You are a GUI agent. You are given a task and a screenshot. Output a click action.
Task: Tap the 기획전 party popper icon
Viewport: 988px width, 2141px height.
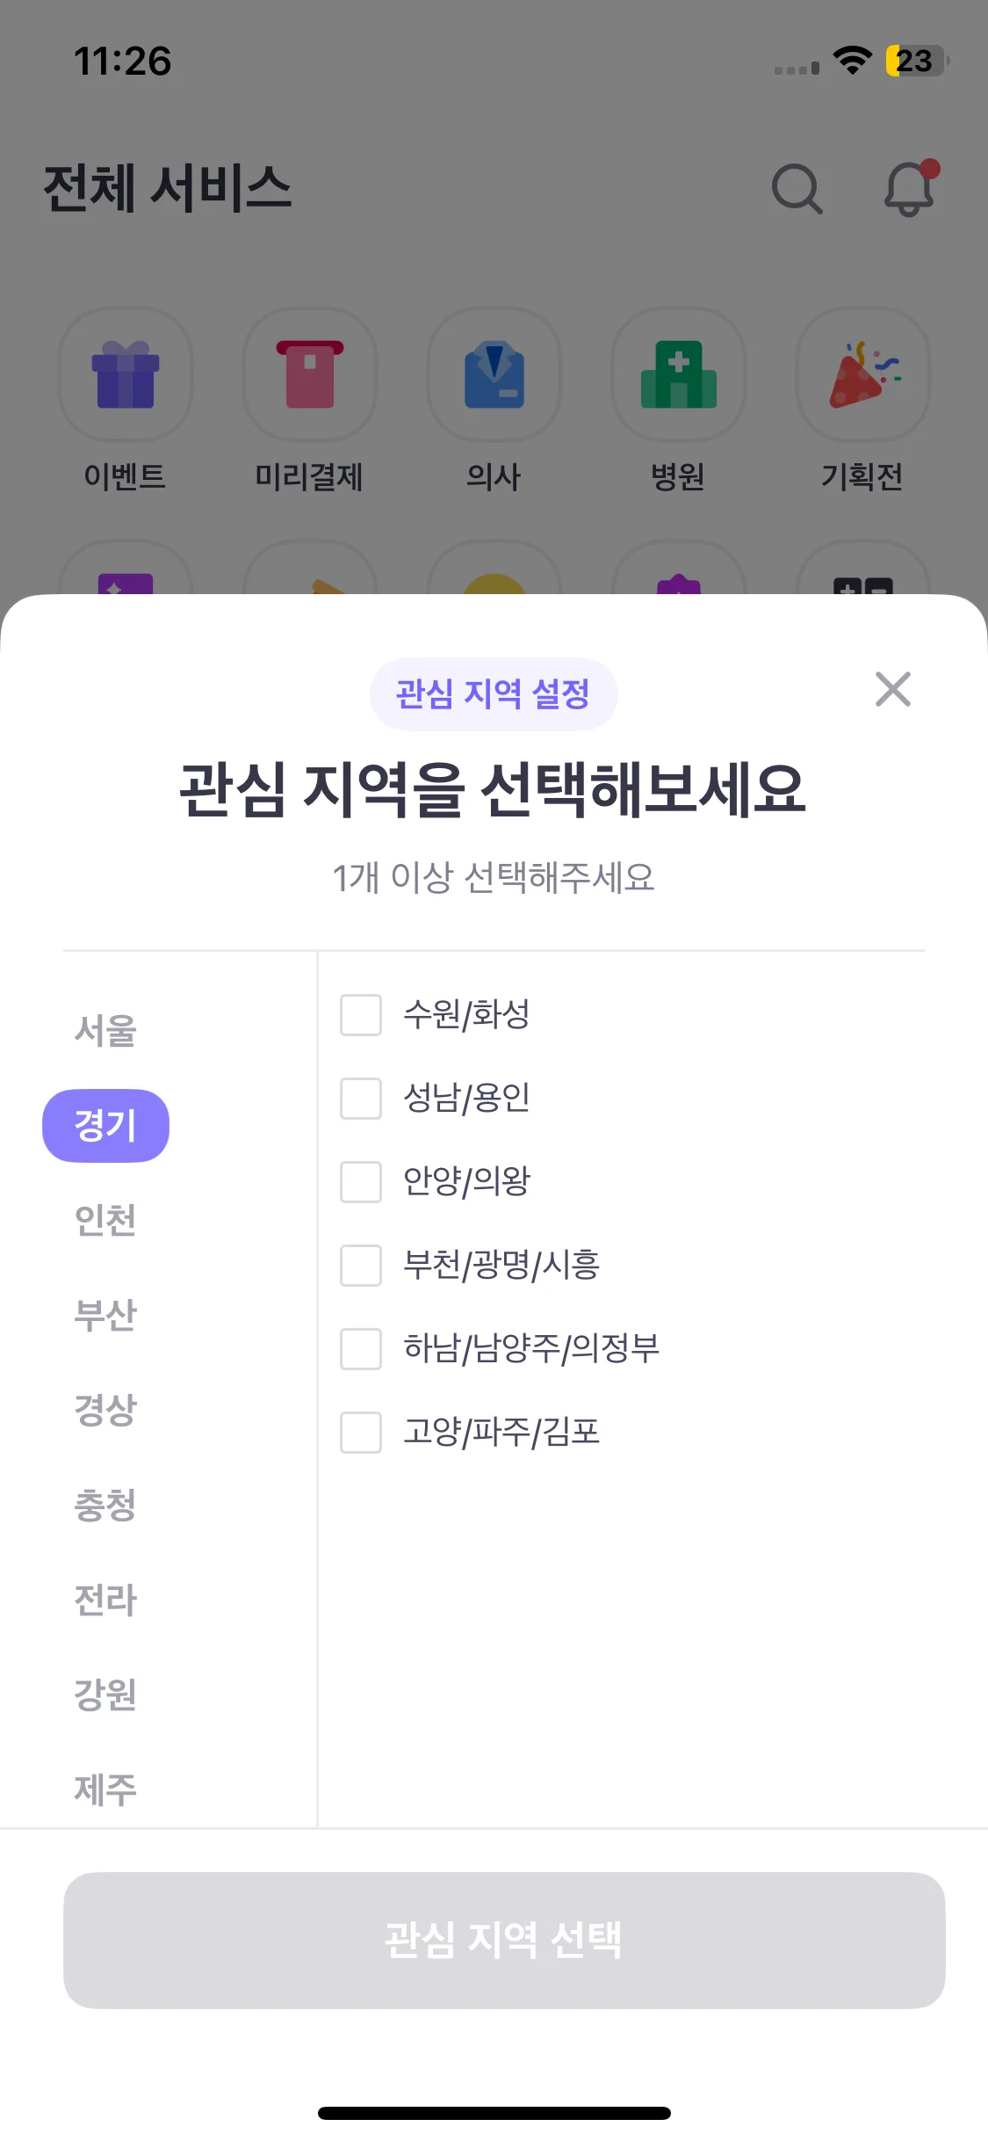(863, 374)
